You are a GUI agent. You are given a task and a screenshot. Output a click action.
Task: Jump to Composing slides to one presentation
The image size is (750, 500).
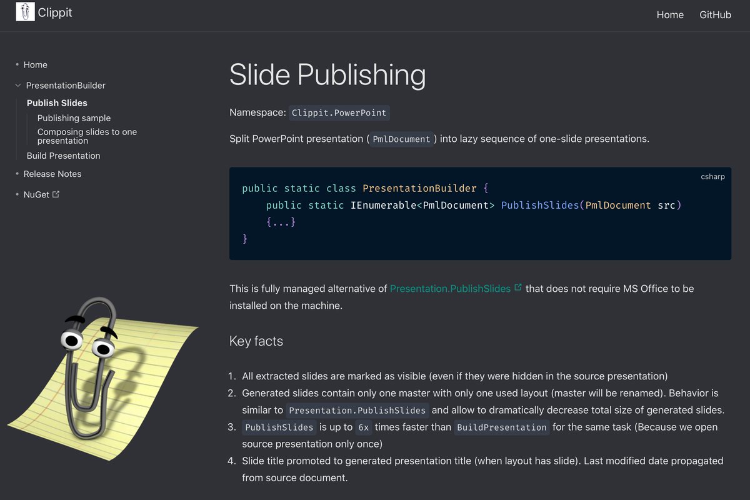click(x=87, y=136)
